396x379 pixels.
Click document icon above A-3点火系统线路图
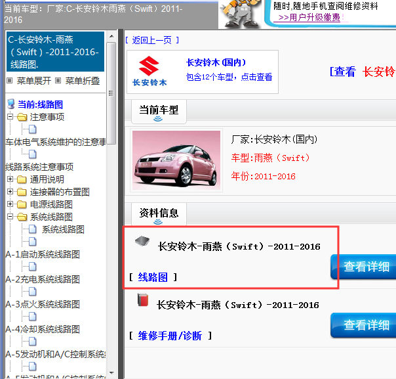[x=33, y=292]
